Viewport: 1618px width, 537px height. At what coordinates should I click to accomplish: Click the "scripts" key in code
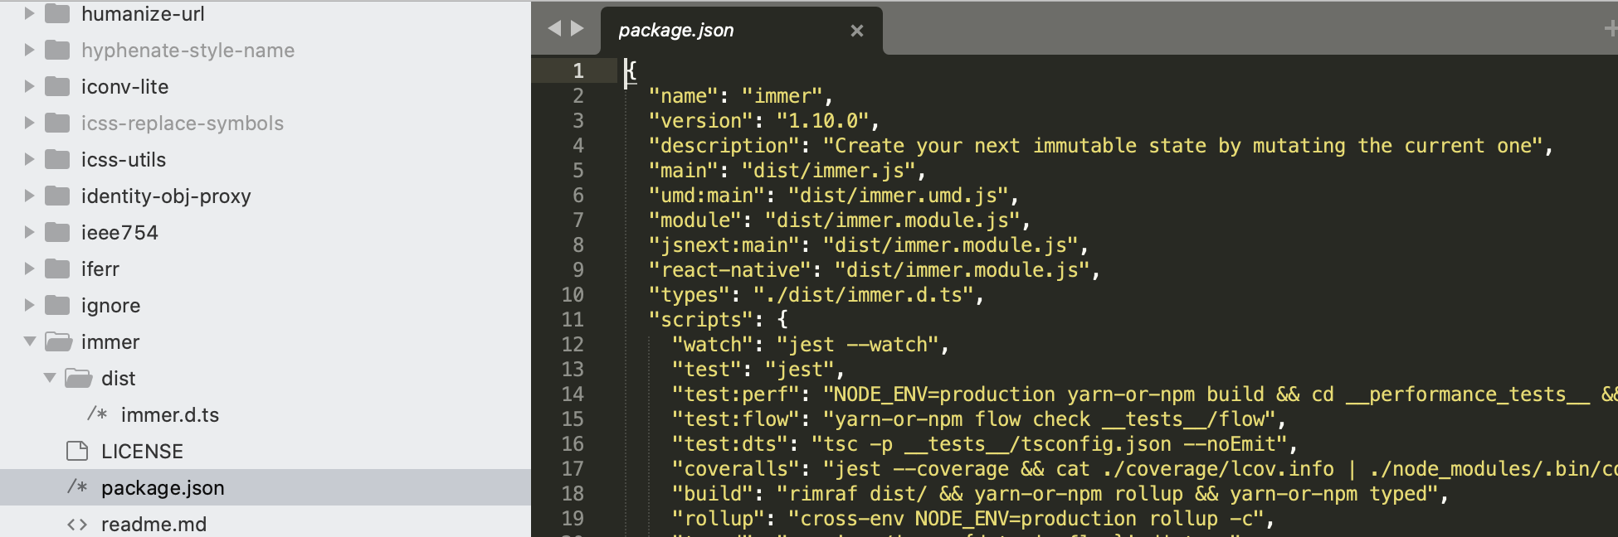[701, 319]
